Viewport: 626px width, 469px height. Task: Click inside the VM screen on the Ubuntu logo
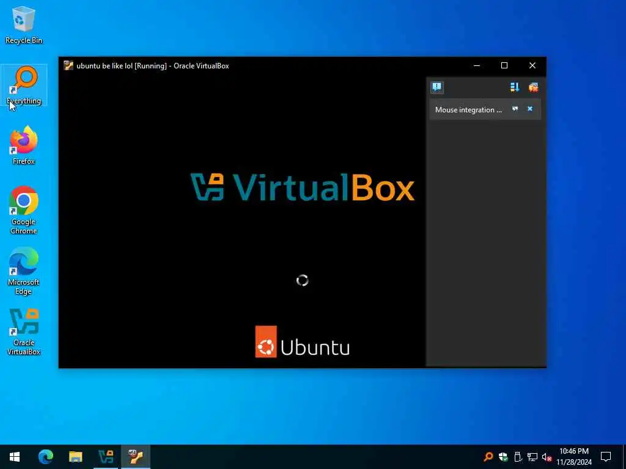point(302,342)
